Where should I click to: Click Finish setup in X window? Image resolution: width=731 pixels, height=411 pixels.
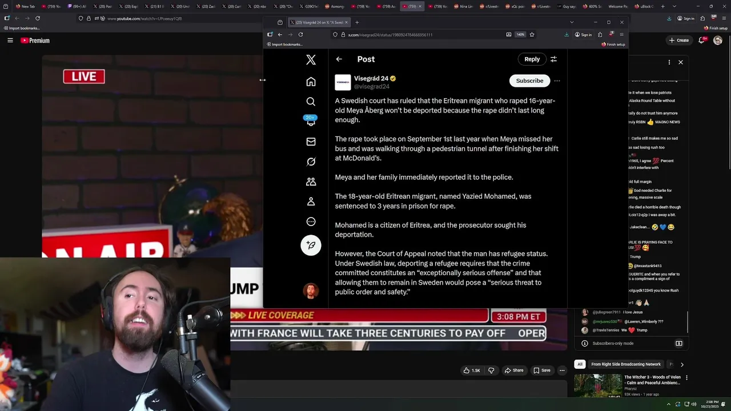(613, 45)
